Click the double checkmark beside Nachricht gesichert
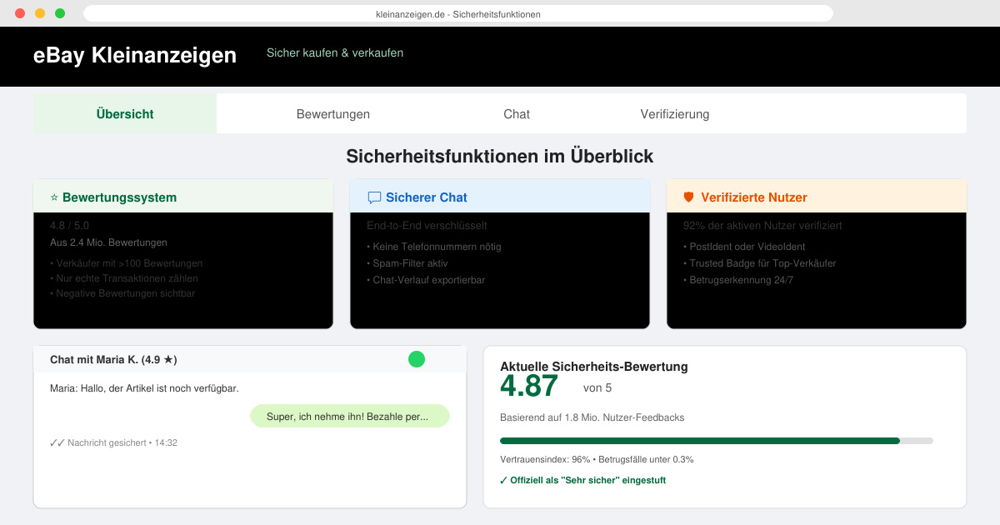Viewport: 1000px width, 525px height. (x=57, y=443)
